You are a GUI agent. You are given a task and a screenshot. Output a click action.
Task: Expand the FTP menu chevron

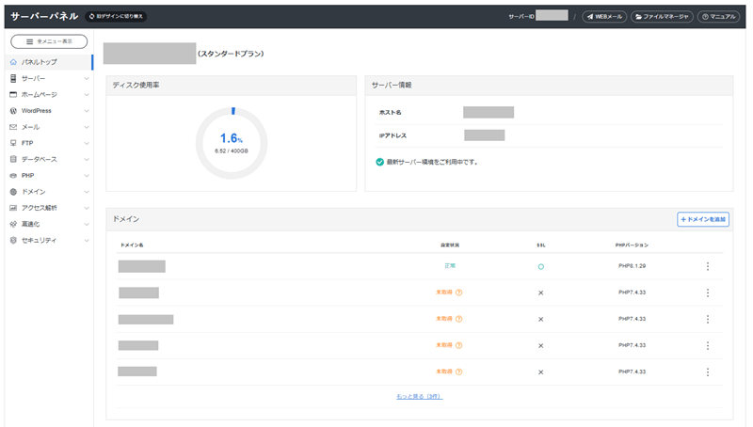pyautogui.click(x=87, y=143)
